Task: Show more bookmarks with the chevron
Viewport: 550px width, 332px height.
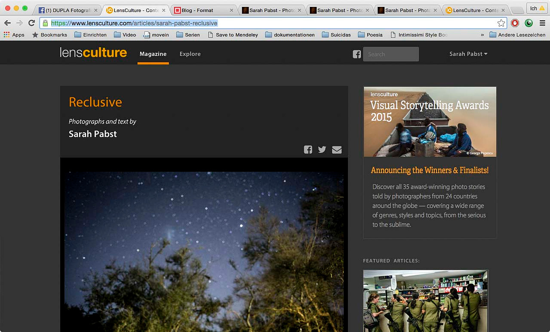Action: click(482, 35)
